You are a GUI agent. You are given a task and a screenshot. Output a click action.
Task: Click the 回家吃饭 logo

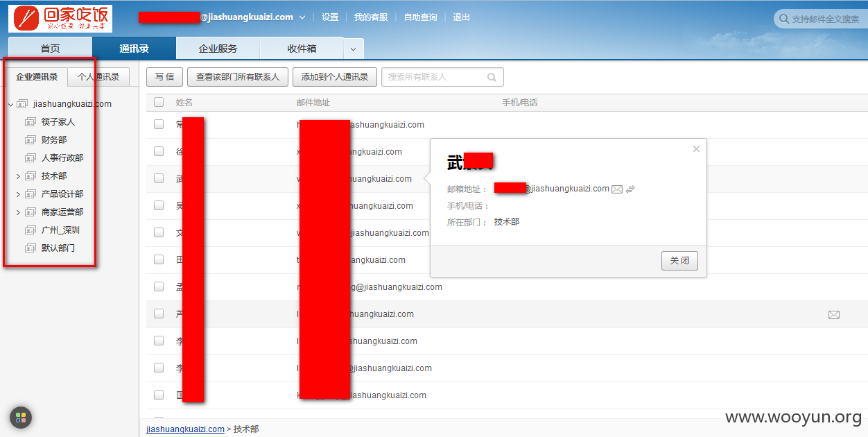[60, 19]
